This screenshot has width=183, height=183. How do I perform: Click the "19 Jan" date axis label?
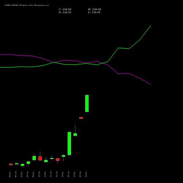[x=63, y=174]
